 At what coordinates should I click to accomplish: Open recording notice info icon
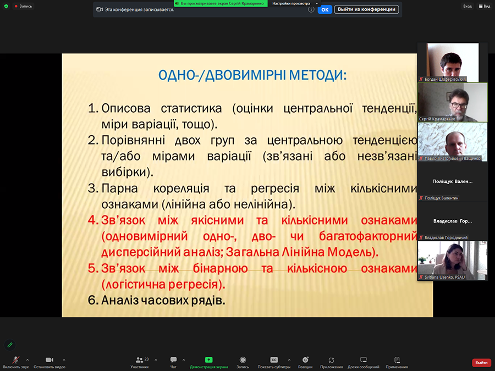coord(311,9)
